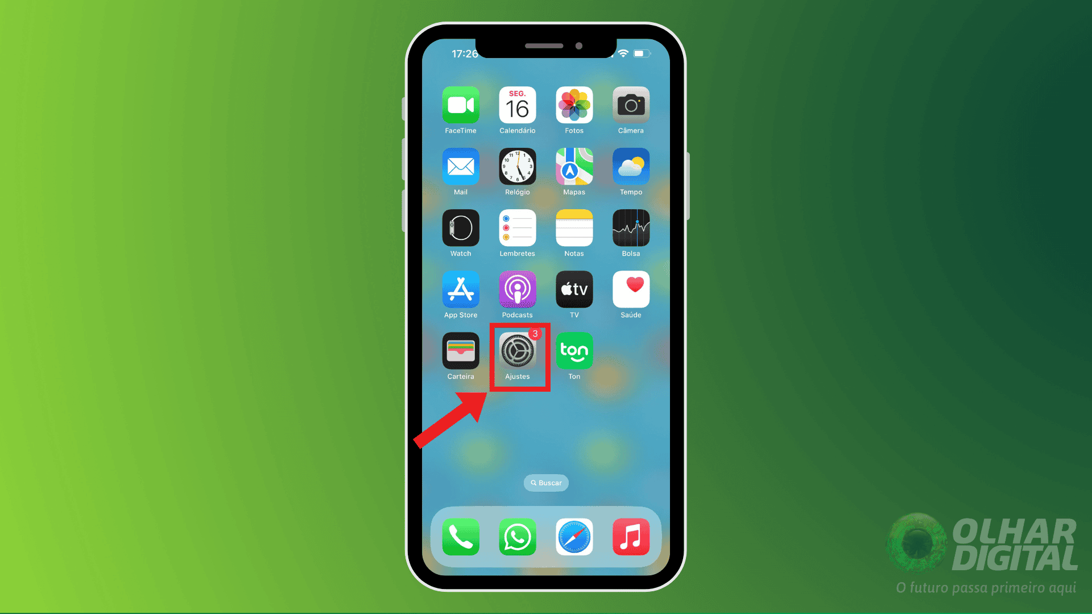Open the Música app
The image size is (1092, 614).
631,537
